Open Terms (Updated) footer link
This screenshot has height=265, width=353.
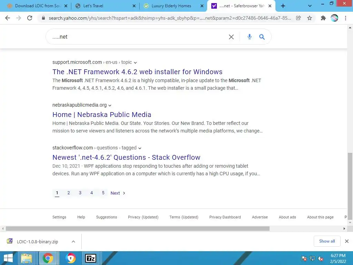point(184,217)
